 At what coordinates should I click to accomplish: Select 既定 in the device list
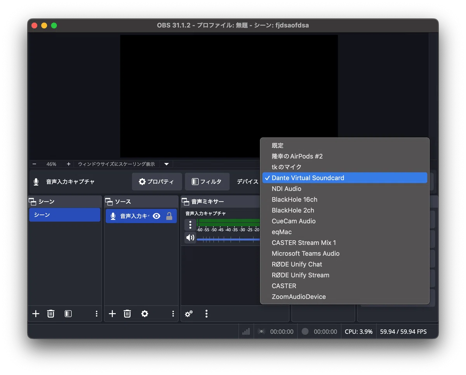click(345, 145)
